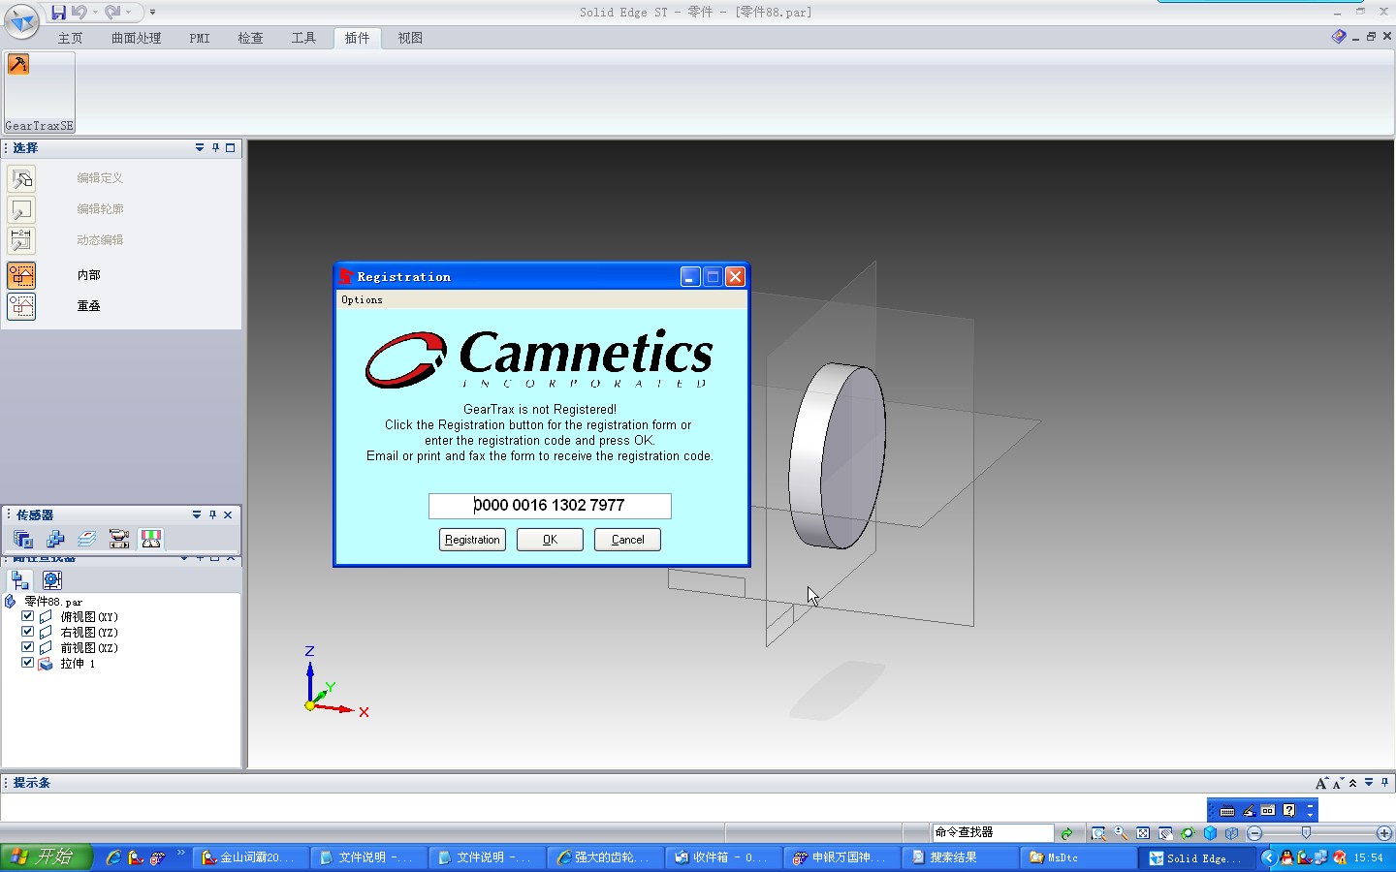Switch to the gear settings PathFinder tab
Viewport: 1396px width, 872px height.
pyautogui.click(x=52, y=580)
